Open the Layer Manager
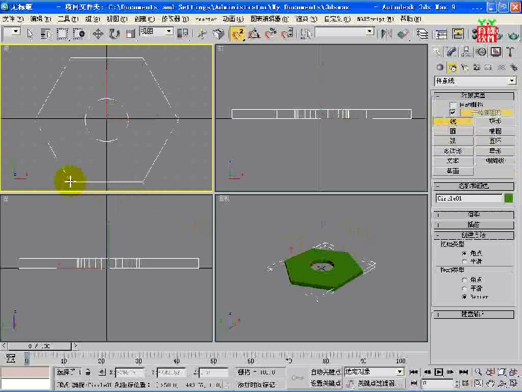 (x=422, y=34)
